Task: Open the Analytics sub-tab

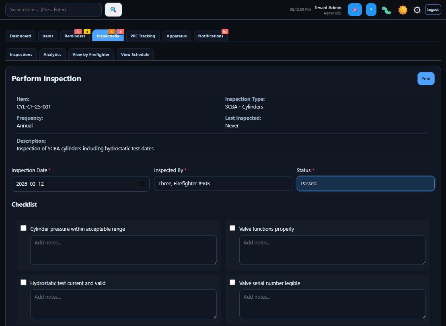Action: click(x=52, y=54)
